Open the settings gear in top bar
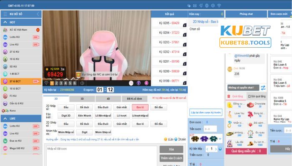Screen dimensions: 292x166 (213, 6)
